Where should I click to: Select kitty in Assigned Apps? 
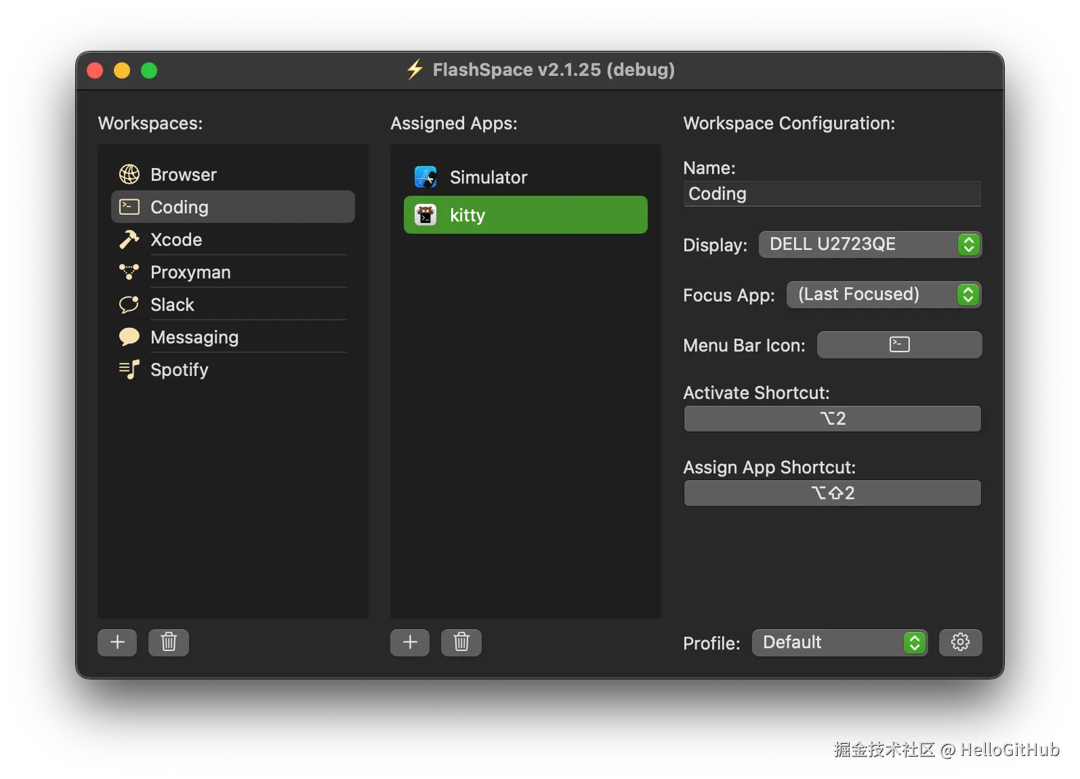[526, 215]
